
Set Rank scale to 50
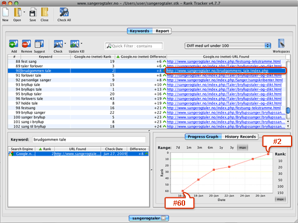tap(281, 180)
